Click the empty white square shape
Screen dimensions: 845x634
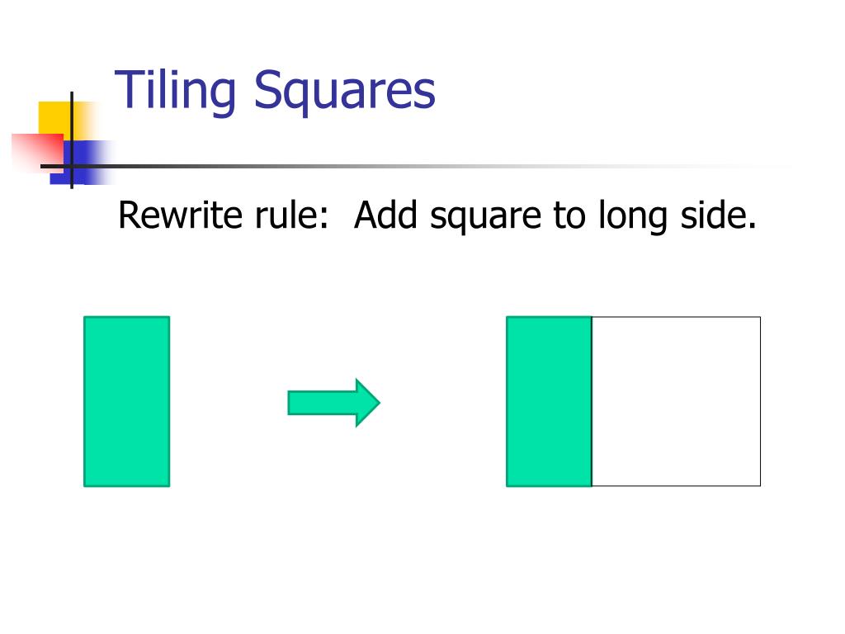point(677,402)
